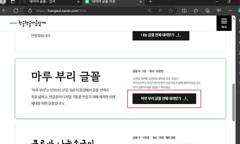Download all 마루 부리 글꼴 fonts
This screenshot has height=144, width=240.
tap(164, 98)
